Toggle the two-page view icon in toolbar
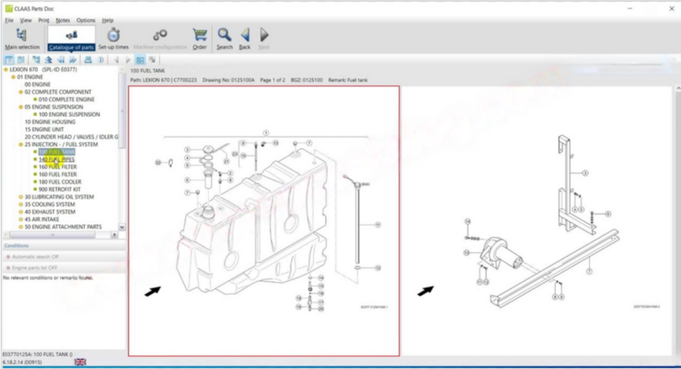This screenshot has height=369, width=681. (x=140, y=60)
